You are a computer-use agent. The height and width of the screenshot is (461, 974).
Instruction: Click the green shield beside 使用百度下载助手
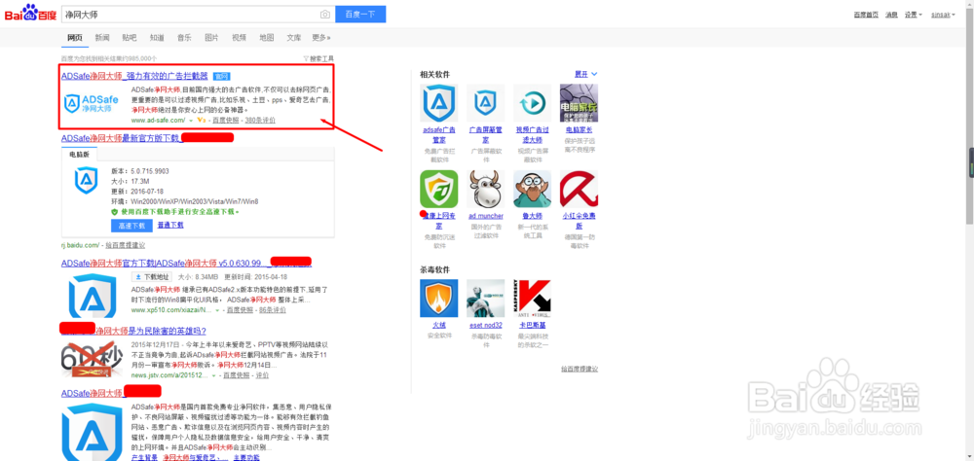pos(114,212)
